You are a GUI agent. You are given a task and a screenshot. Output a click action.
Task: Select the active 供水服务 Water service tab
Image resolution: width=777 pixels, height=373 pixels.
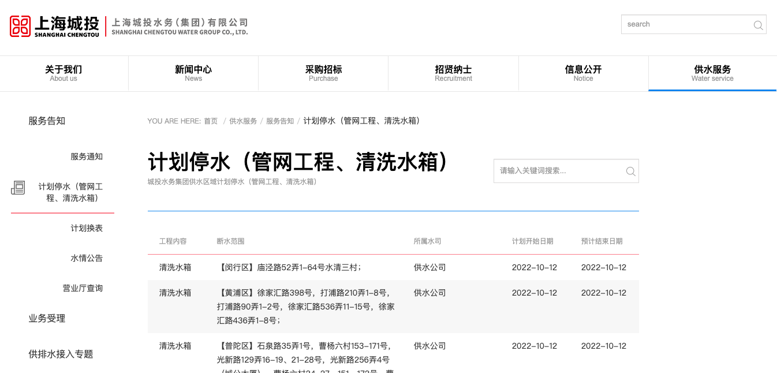[x=712, y=73]
